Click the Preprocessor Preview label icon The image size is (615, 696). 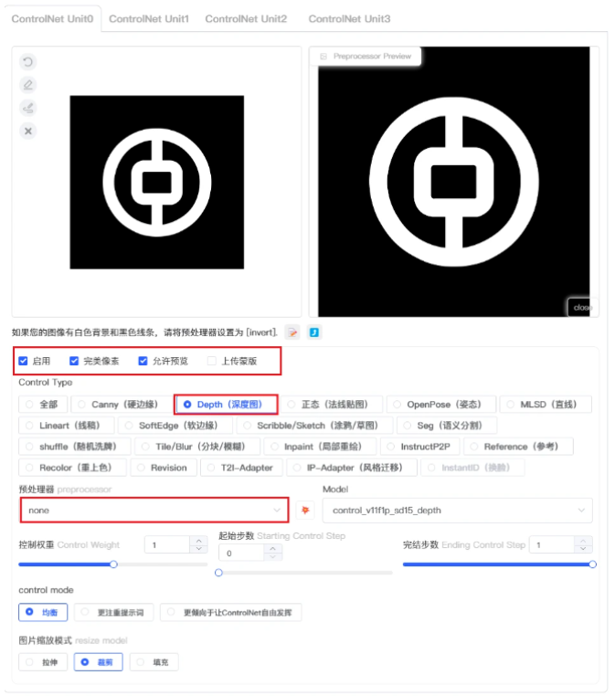click(323, 57)
